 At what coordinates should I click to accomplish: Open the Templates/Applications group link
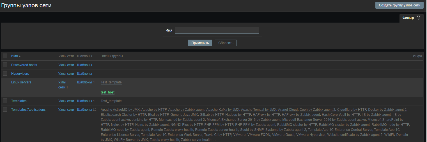[28, 110]
